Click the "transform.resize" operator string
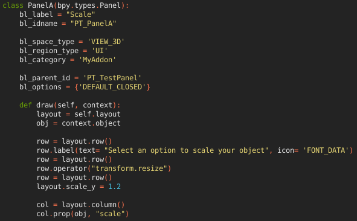 [x=129, y=168]
